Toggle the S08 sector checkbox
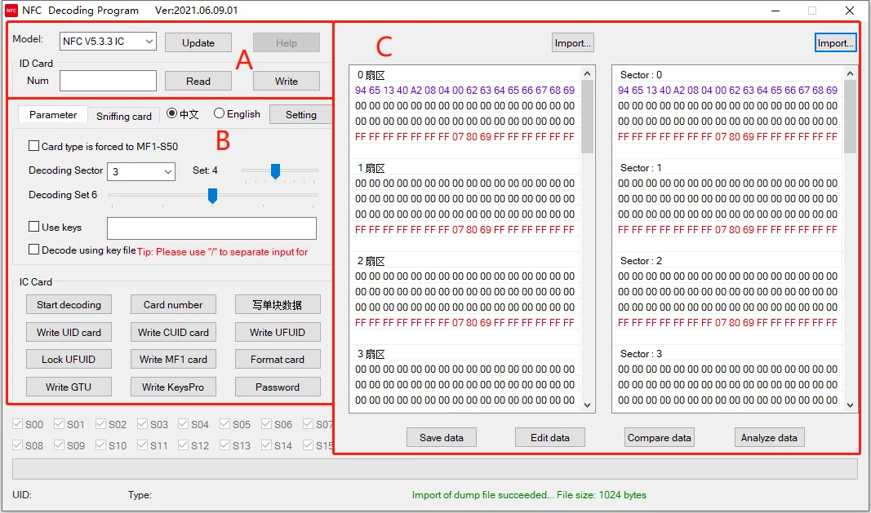 pyautogui.click(x=18, y=445)
